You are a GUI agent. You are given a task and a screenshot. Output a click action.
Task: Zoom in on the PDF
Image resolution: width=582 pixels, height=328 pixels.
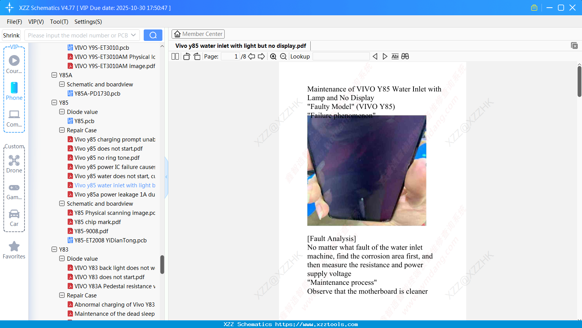[273, 57]
